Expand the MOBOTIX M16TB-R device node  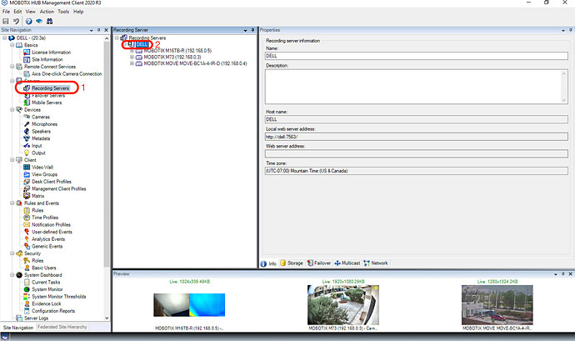click(132, 51)
